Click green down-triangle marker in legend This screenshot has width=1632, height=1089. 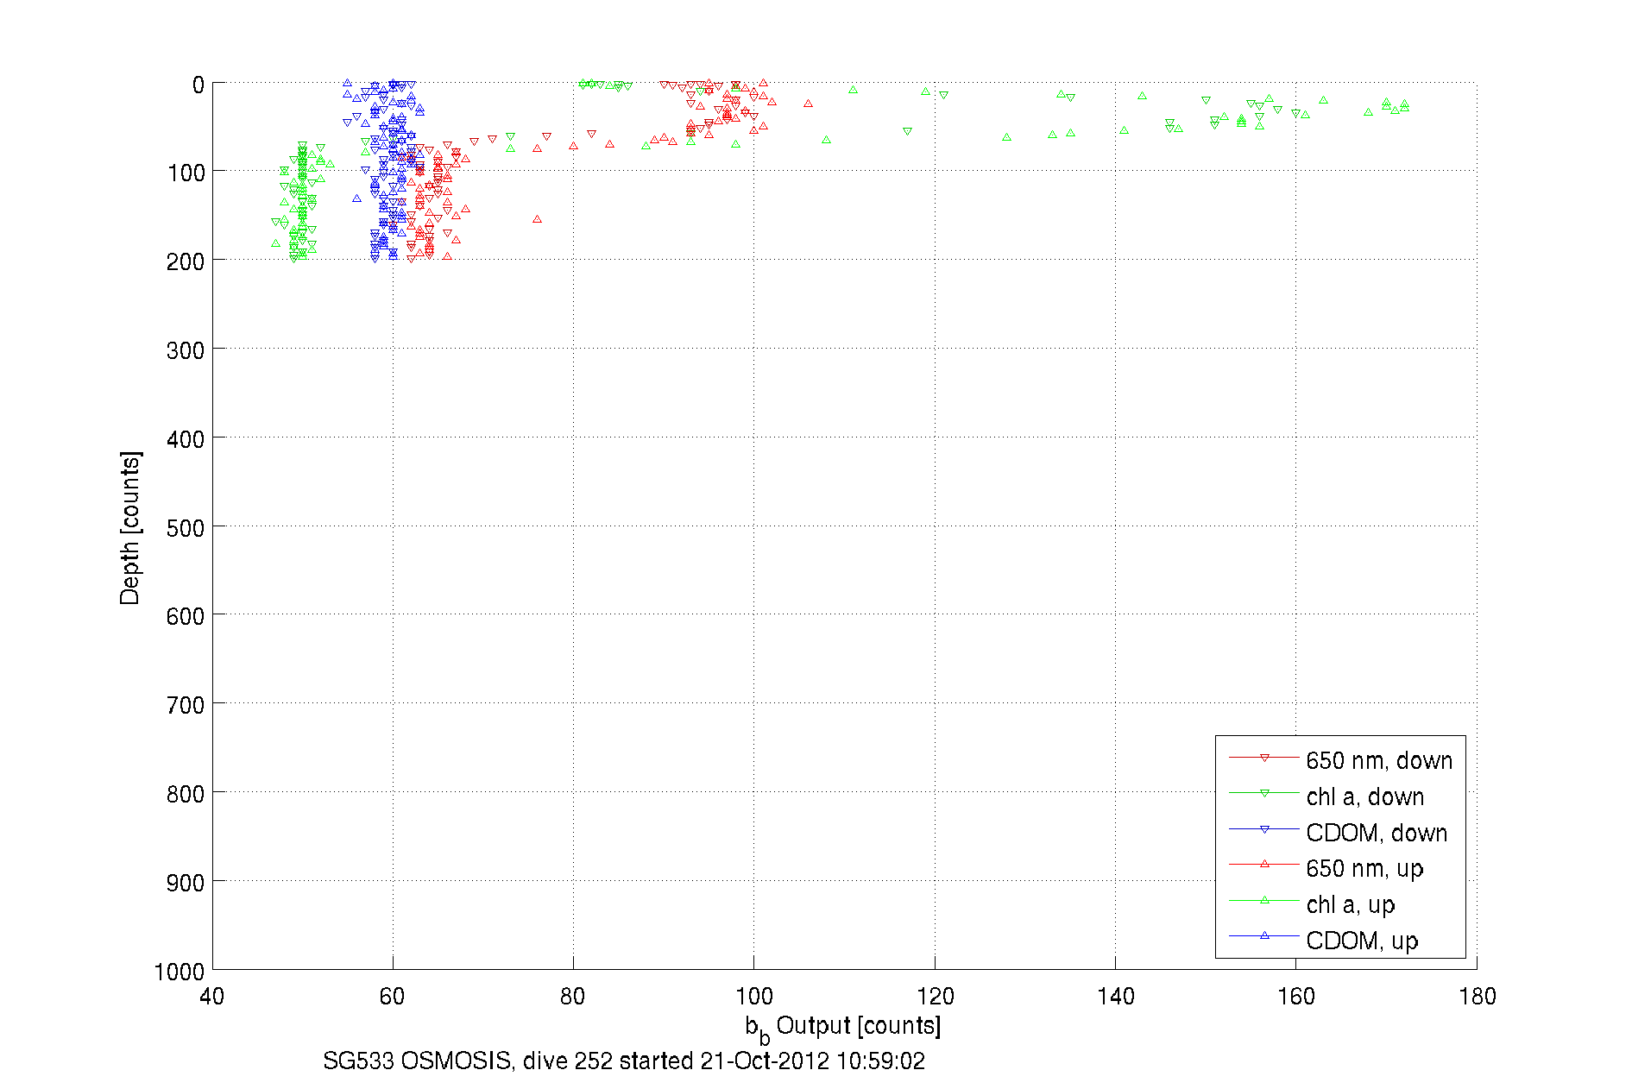click(1264, 793)
